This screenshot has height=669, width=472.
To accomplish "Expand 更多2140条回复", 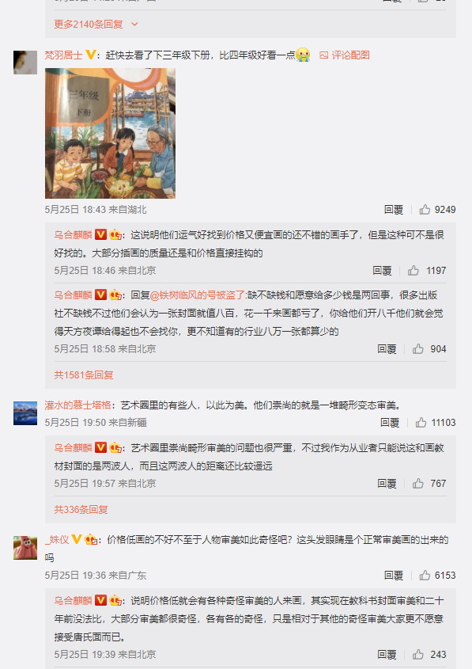I will point(96,25).
